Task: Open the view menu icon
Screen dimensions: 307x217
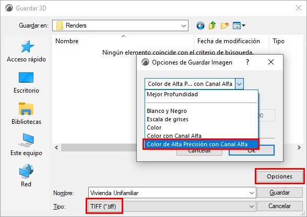Action: pyautogui.click(x=239, y=25)
